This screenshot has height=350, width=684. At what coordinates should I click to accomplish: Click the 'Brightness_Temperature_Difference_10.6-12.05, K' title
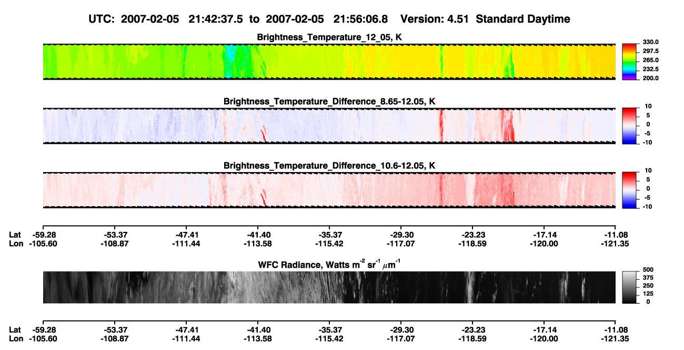[329, 165]
